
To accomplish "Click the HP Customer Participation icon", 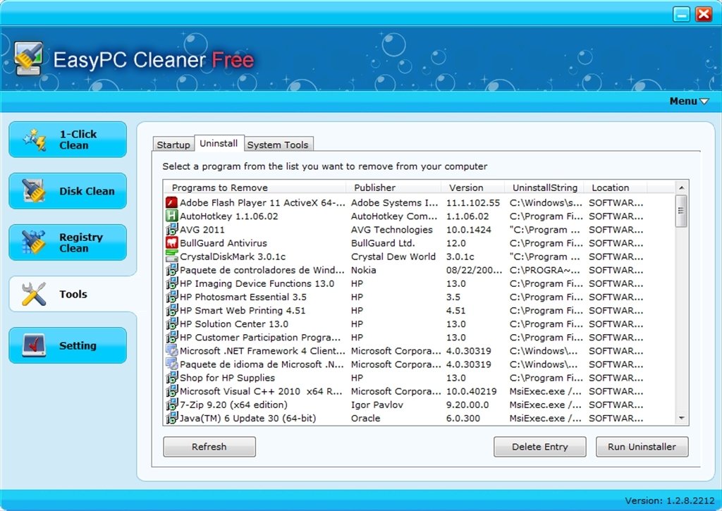I will click(x=172, y=337).
